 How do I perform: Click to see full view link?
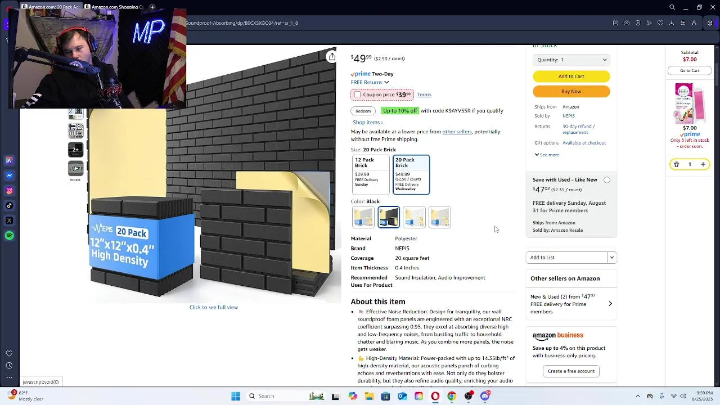[214, 307]
